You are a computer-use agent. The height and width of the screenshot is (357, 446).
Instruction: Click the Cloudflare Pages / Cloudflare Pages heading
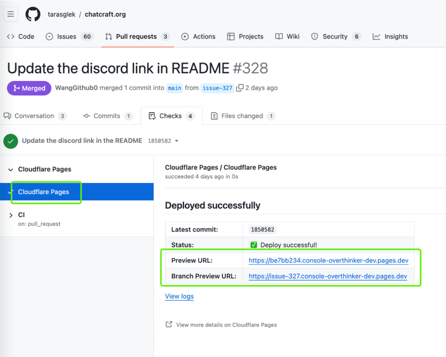pos(221,167)
